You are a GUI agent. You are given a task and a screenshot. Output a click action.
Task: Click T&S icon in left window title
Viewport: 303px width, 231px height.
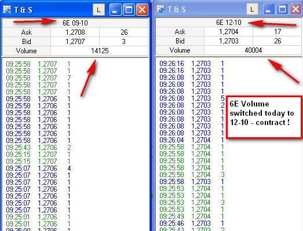coord(7,9)
